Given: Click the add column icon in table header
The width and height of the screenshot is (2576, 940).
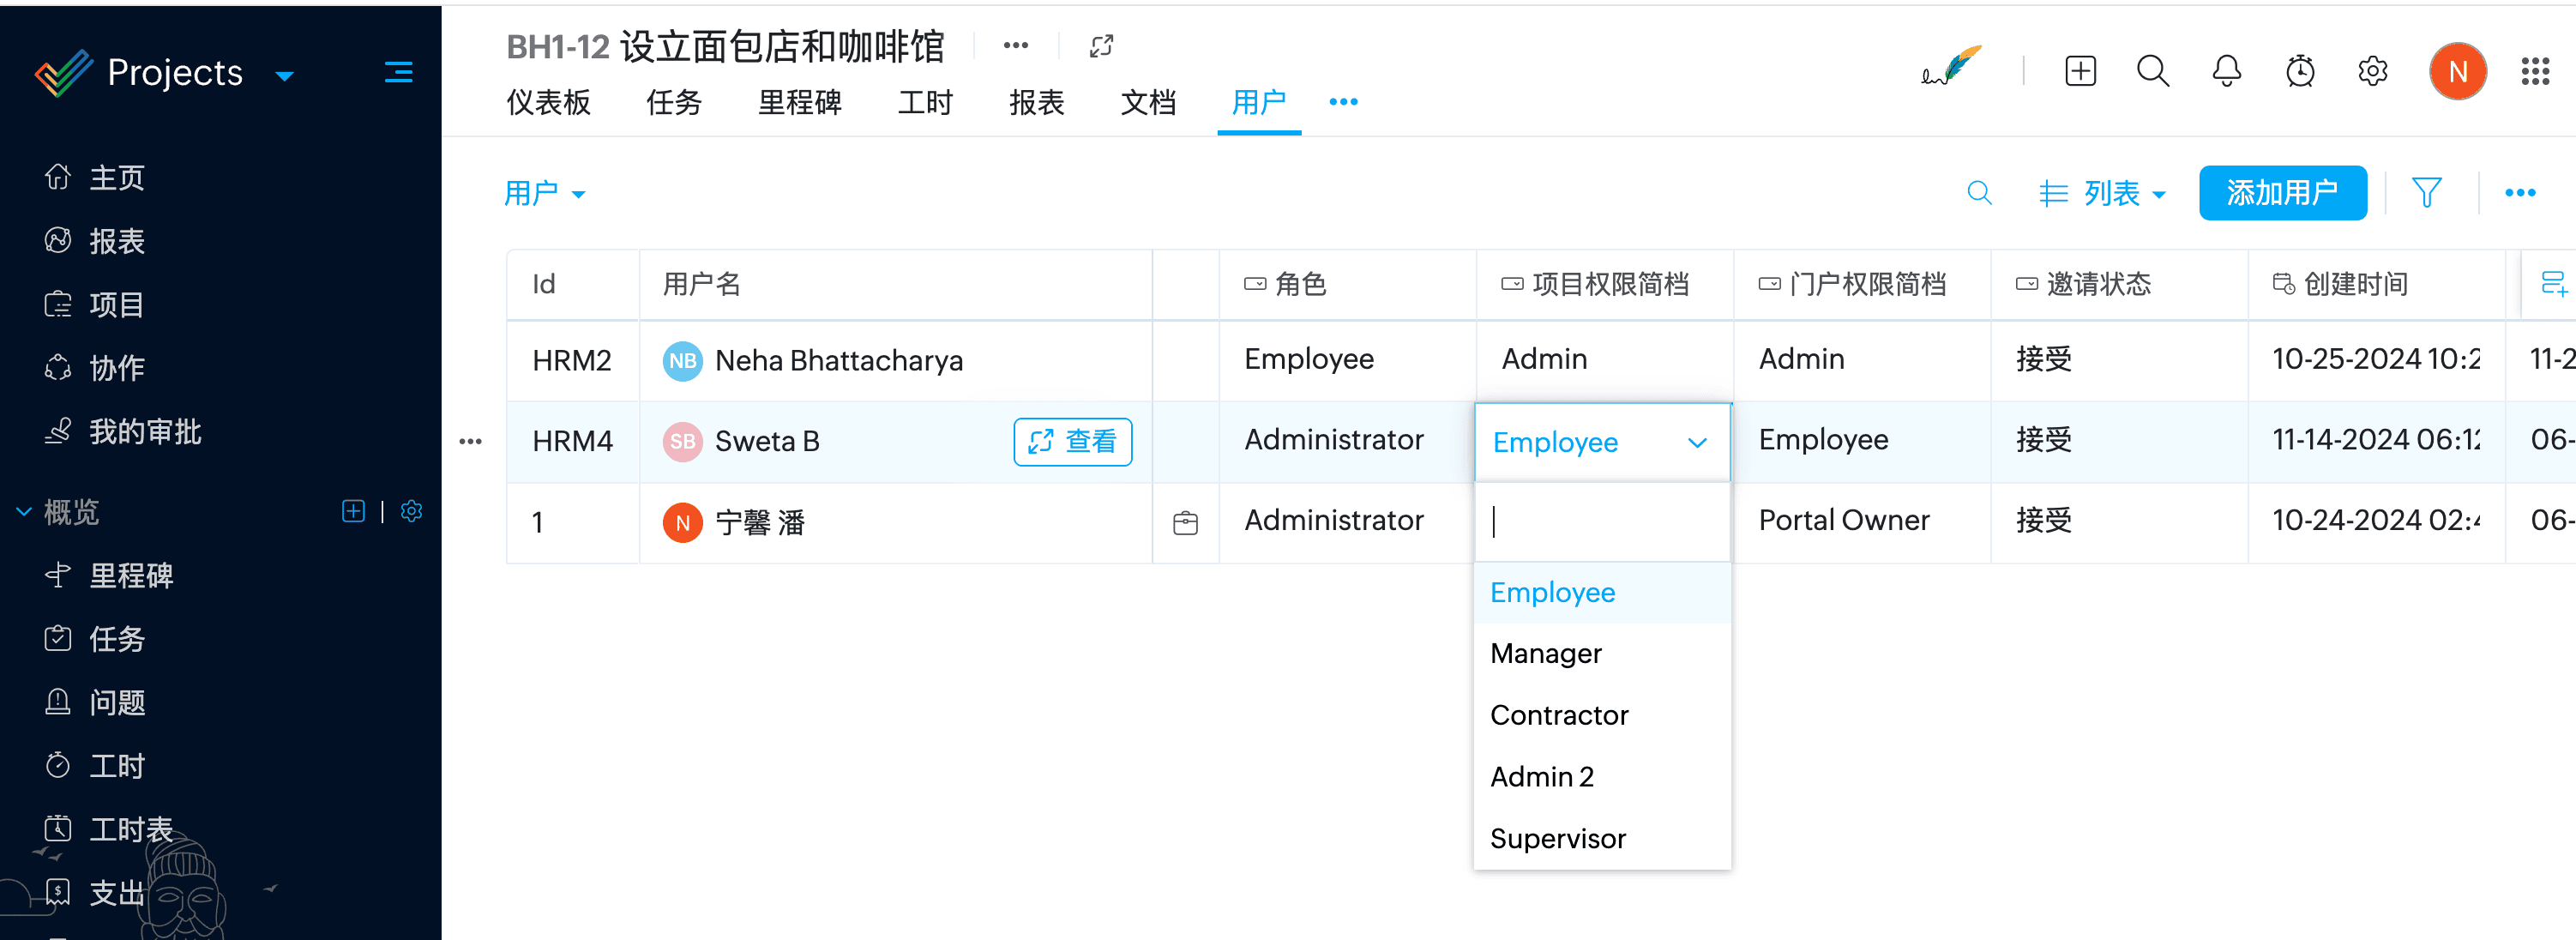Looking at the screenshot, I should pyautogui.click(x=2553, y=284).
